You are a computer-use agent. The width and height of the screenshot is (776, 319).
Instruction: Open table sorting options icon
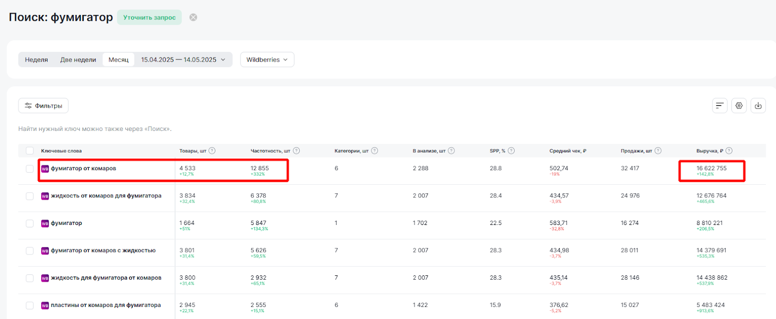(x=719, y=106)
